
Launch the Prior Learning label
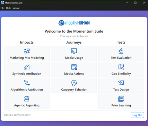(x=121, y=105)
